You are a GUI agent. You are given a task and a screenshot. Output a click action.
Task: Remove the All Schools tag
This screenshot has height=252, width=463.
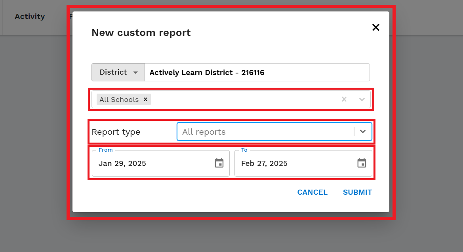(145, 100)
